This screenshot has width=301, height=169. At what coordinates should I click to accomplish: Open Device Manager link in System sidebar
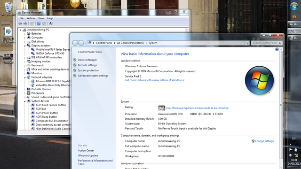pos(87,60)
